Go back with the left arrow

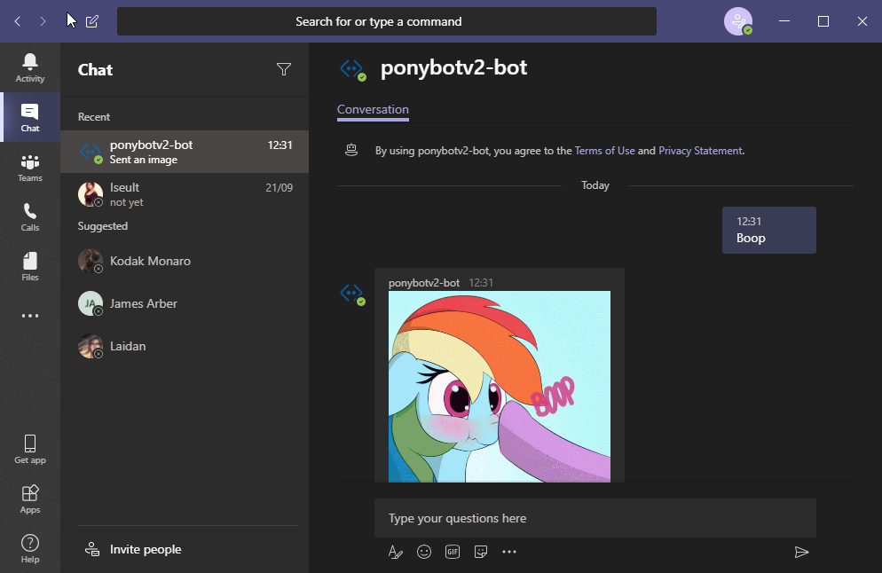18,21
